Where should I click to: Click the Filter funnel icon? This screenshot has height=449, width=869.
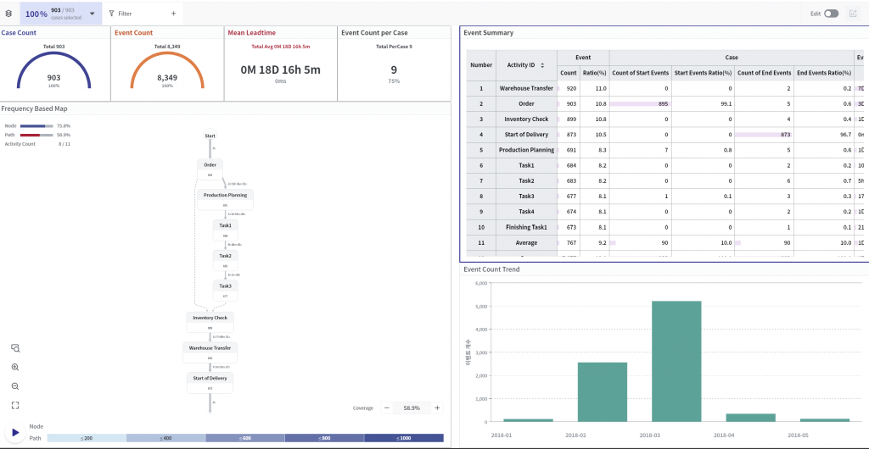click(112, 14)
